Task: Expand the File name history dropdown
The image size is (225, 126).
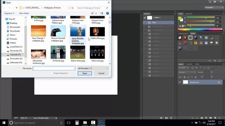Action: coord(74,69)
